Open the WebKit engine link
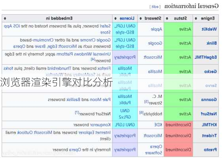 (209, 29)
